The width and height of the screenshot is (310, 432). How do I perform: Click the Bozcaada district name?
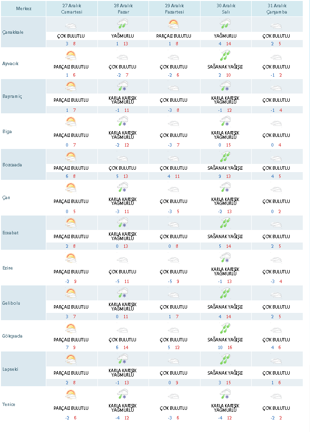click(x=13, y=164)
